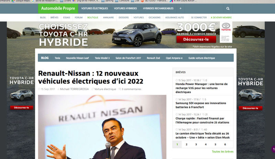Open the 3 commentaires link
The image size is (275, 159).
(x=131, y=89)
